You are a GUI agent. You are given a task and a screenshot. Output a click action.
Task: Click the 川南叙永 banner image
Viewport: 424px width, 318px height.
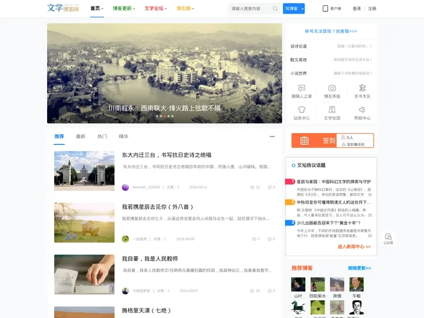click(164, 73)
